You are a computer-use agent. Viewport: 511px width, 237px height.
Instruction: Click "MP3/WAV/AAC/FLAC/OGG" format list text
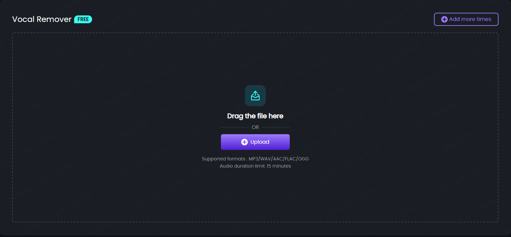click(x=279, y=159)
